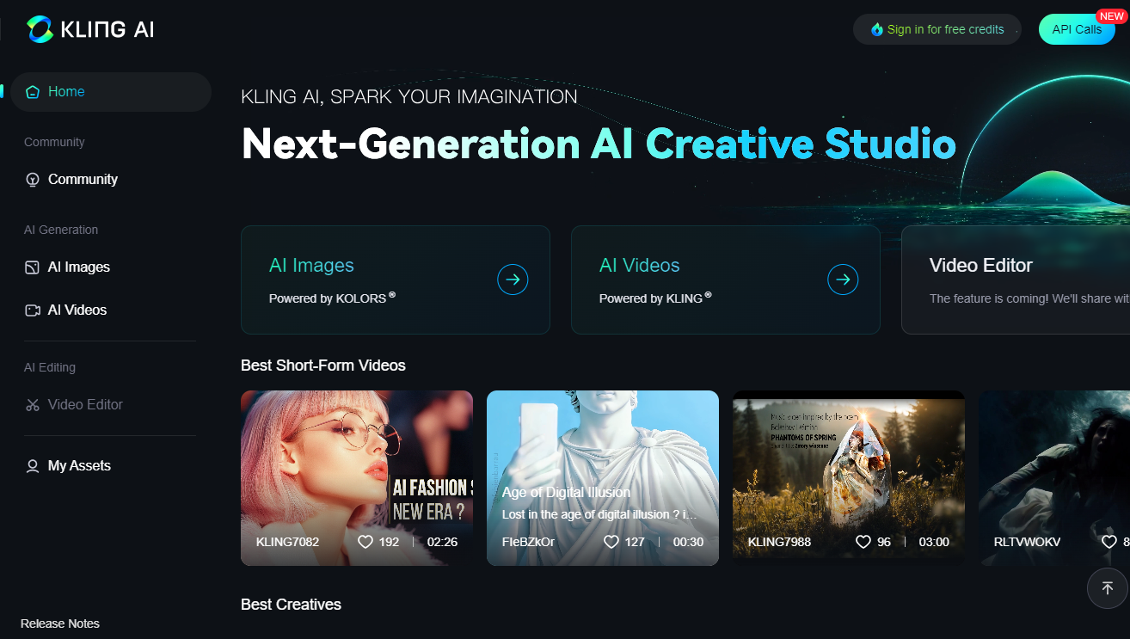1130x639 pixels.
Task: Click the flame icon beside Sign in
Action: coord(876,29)
